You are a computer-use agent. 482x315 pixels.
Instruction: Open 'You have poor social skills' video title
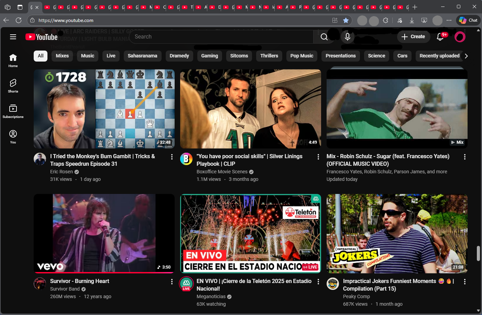tap(249, 160)
